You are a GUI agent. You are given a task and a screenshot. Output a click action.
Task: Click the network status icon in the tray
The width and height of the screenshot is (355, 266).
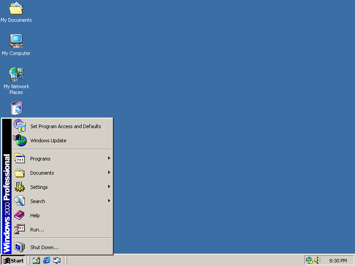[x=308, y=260]
